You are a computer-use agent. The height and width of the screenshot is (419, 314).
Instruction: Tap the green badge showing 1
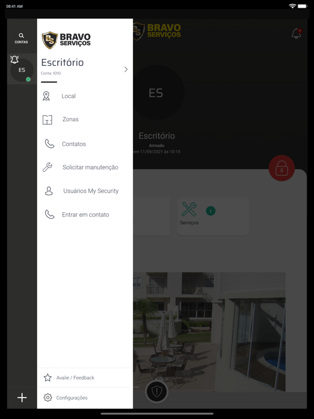tap(210, 211)
